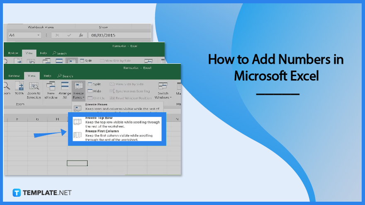Click the 100% zoom icon in middle window
The height and width of the screenshot is (205, 365).
pos(18,61)
